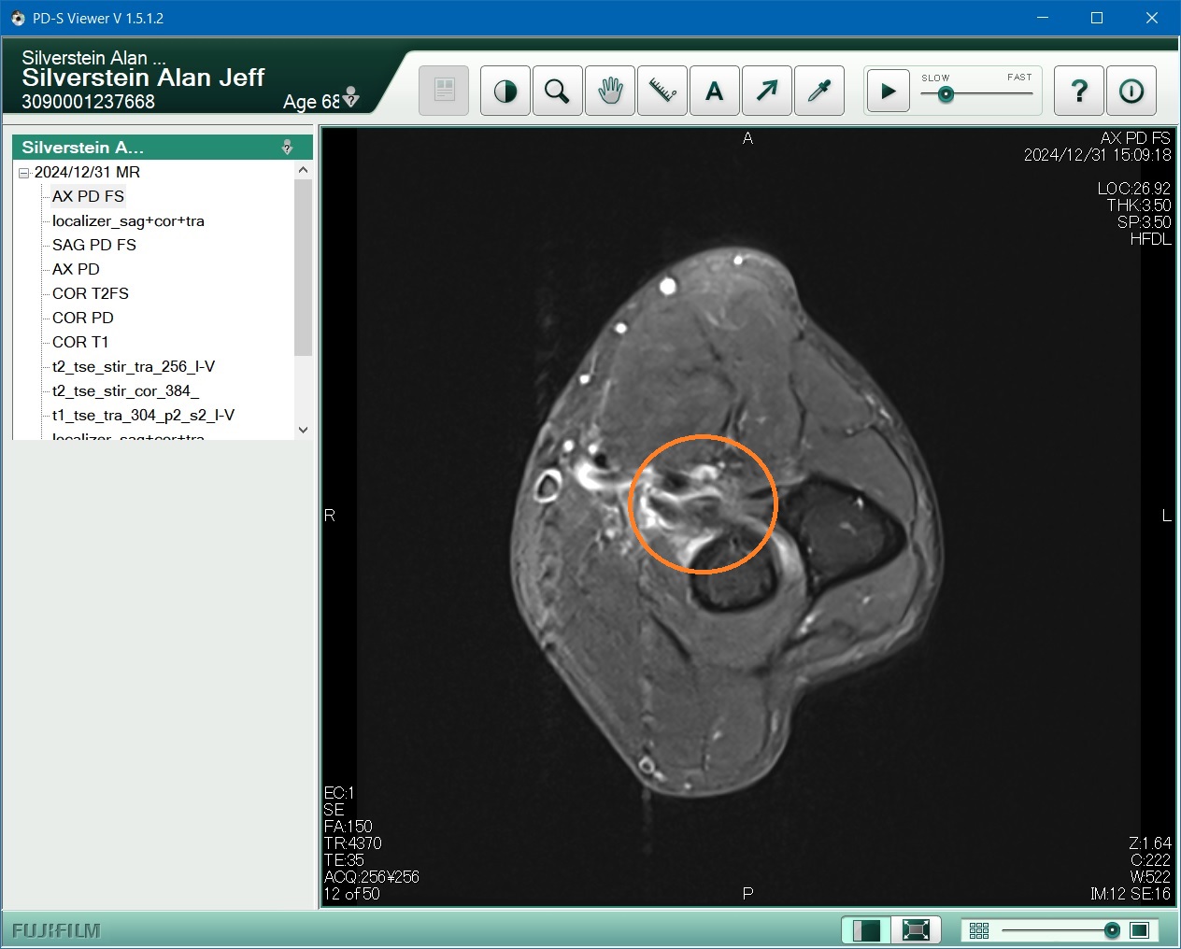This screenshot has height=949, width=1181.
Task: Select the magnifier zoom tool
Action: [558, 91]
